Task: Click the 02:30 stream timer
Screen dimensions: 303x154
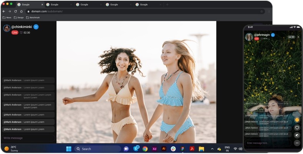Action: pyautogui.click(x=25, y=33)
